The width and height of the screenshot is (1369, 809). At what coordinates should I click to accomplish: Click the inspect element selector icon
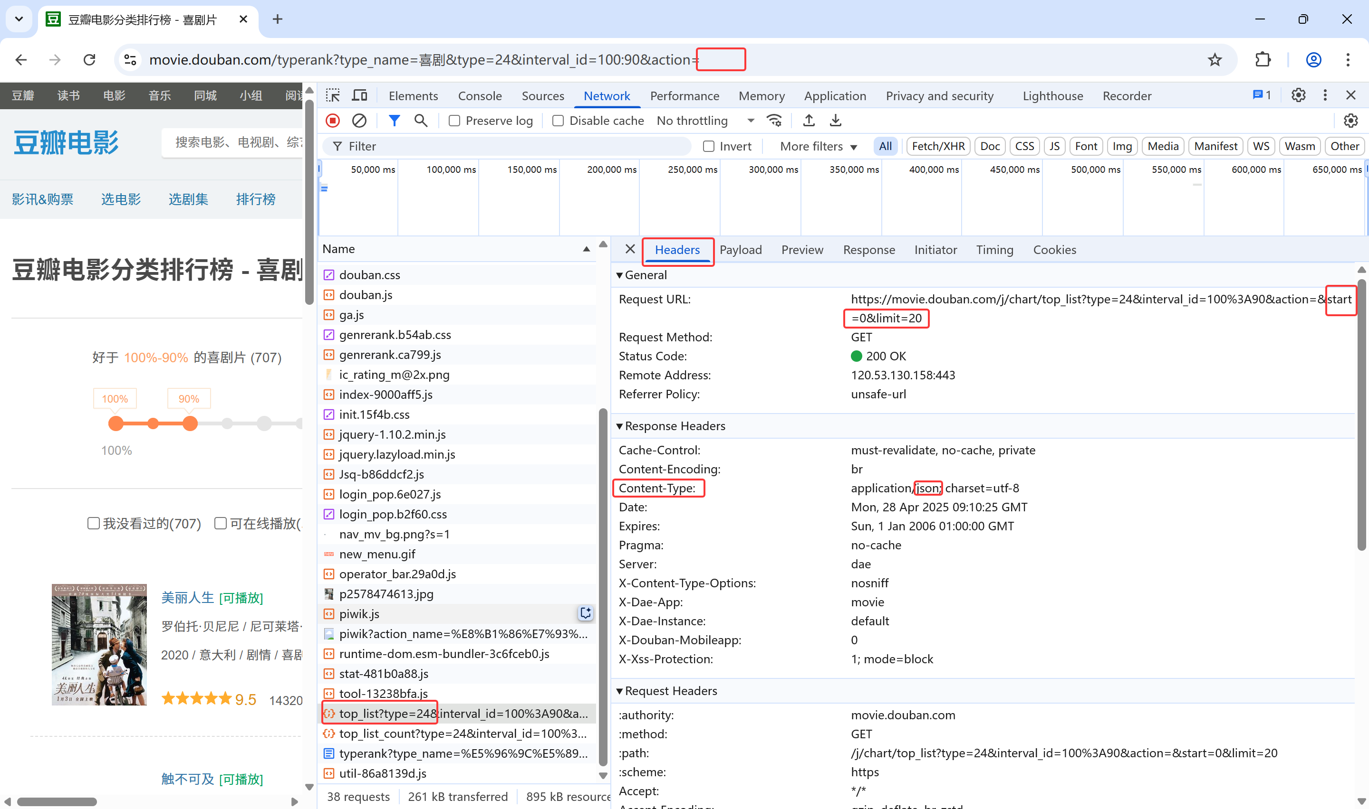point(333,95)
